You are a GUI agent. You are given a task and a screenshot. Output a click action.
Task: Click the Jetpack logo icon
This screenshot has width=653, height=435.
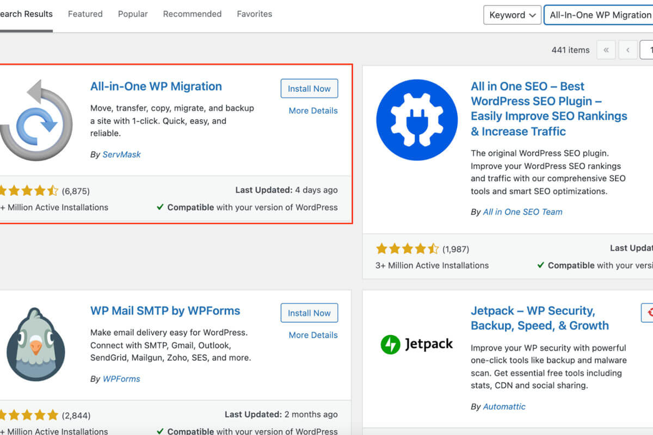tap(417, 345)
